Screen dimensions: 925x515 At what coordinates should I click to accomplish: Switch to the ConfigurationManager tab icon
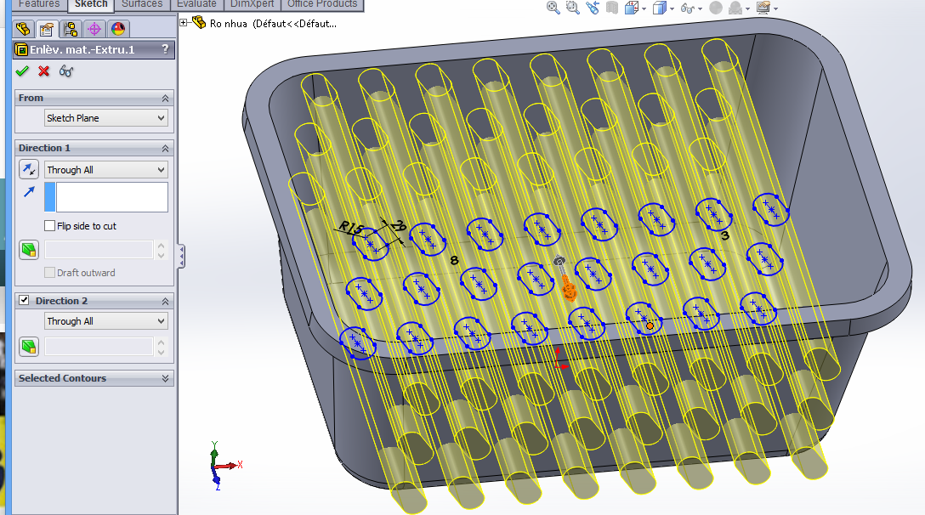(71, 29)
